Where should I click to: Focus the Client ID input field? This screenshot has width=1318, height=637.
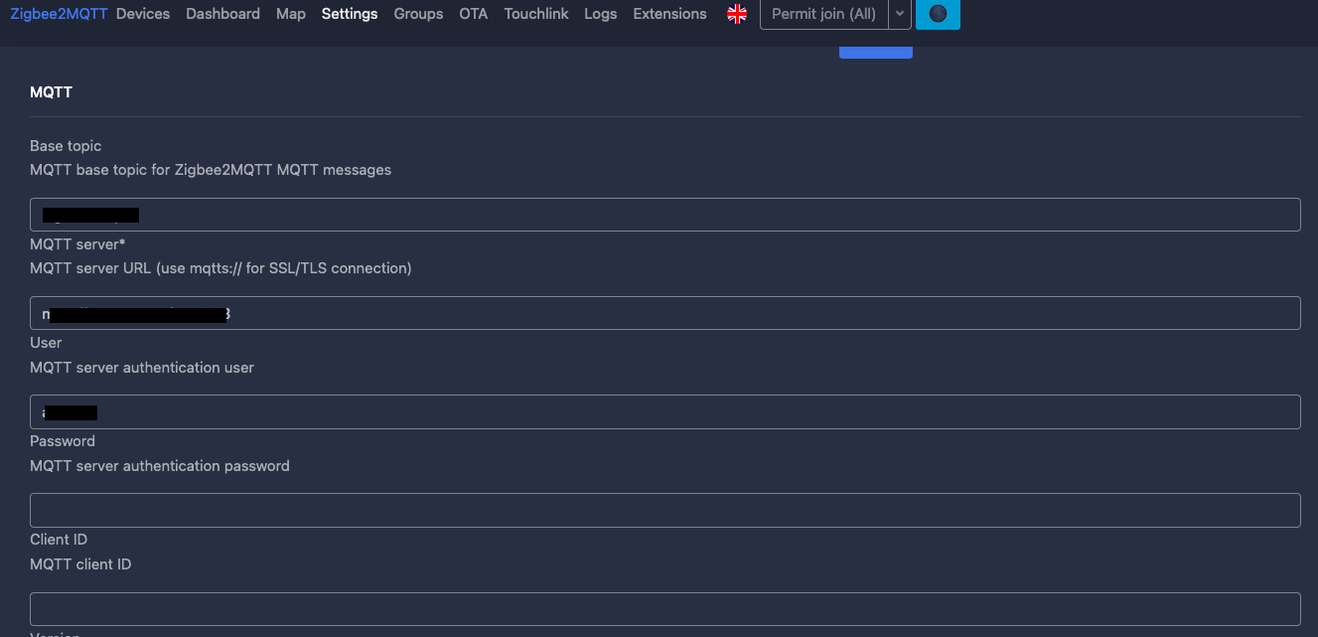(665, 609)
